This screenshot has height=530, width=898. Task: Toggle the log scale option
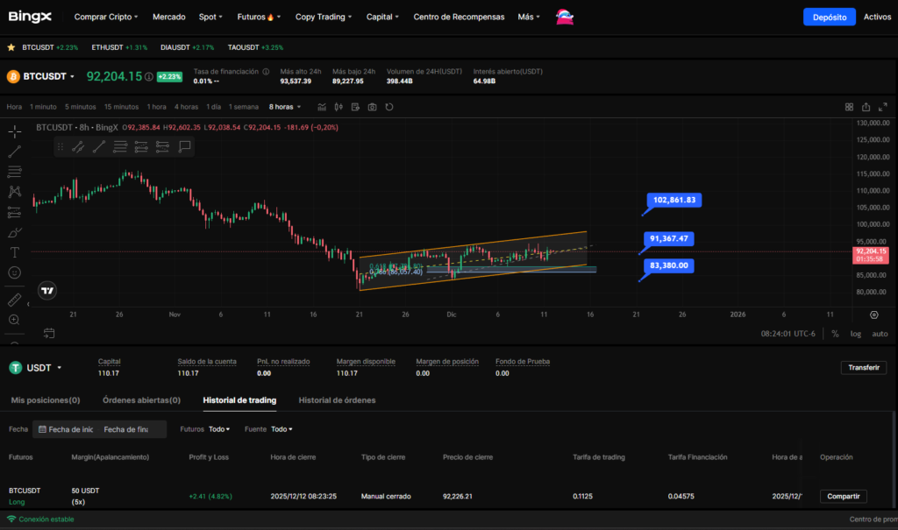click(x=855, y=334)
